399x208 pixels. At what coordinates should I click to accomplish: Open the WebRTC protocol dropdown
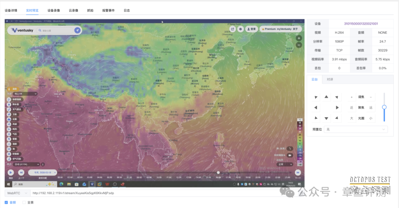point(17,193)
